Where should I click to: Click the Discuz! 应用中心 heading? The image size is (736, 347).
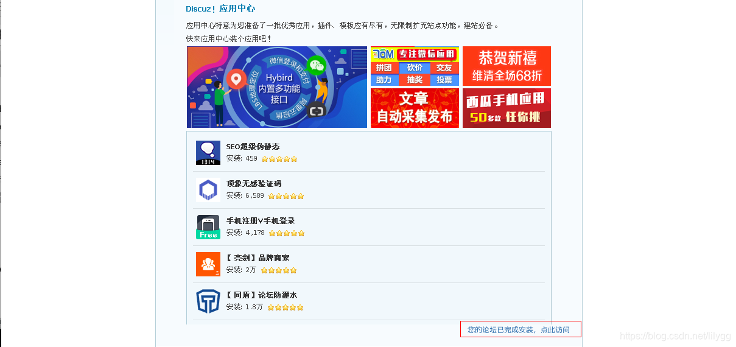pos(220,9)
